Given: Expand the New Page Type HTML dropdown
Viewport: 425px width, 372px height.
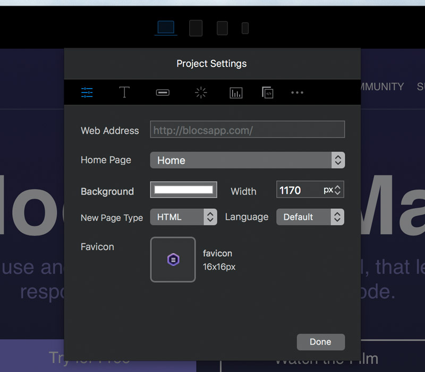Looking at the screenshot, I should [183, 217].
